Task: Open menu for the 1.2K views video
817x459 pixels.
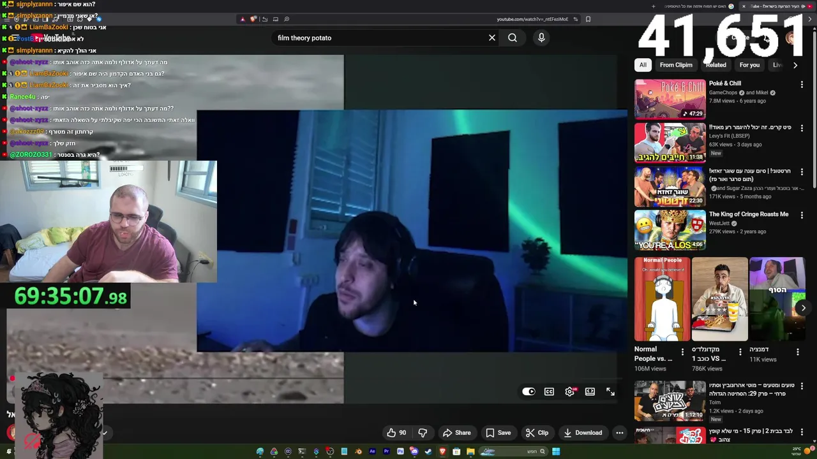Action: [802, 386]
